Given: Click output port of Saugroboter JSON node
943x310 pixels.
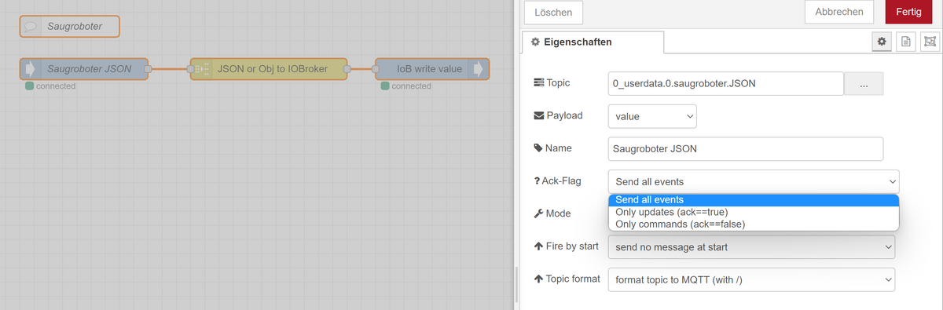Looking at the screenshot, I should point(147,69).
